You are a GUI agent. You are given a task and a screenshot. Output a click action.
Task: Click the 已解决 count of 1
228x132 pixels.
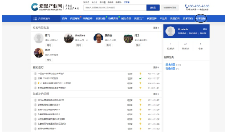pos(171,44)
